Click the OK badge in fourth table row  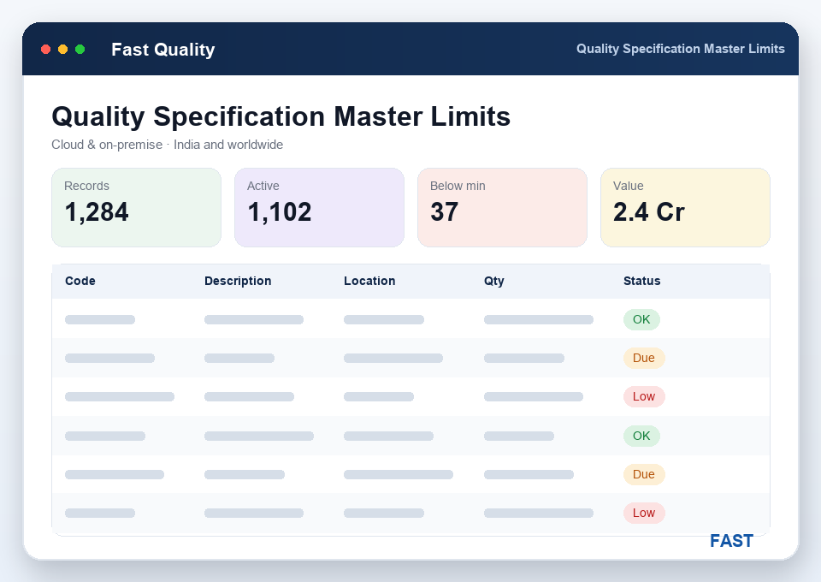pos(641,436)
